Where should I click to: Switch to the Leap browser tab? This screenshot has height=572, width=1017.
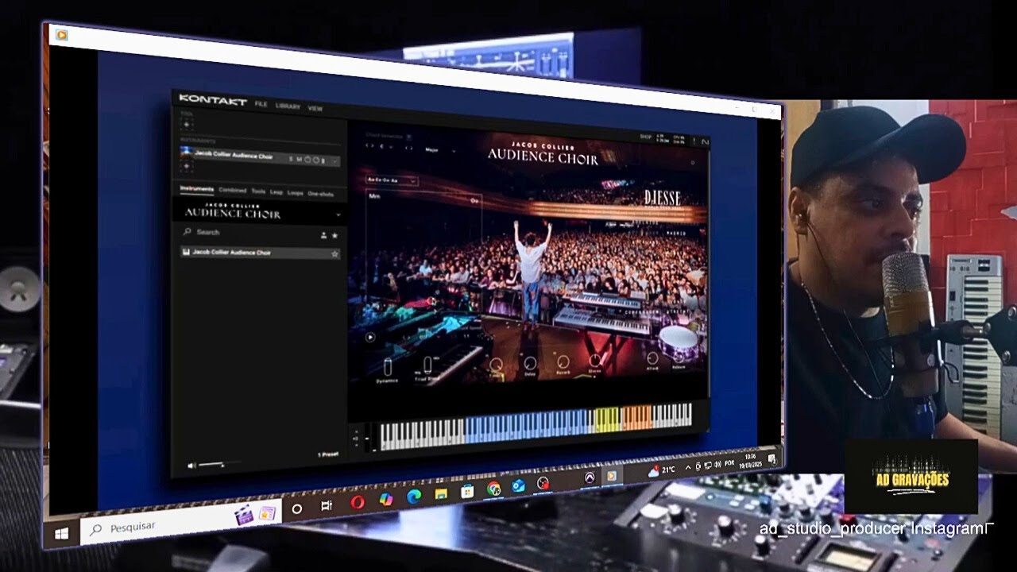pos(276,192)
